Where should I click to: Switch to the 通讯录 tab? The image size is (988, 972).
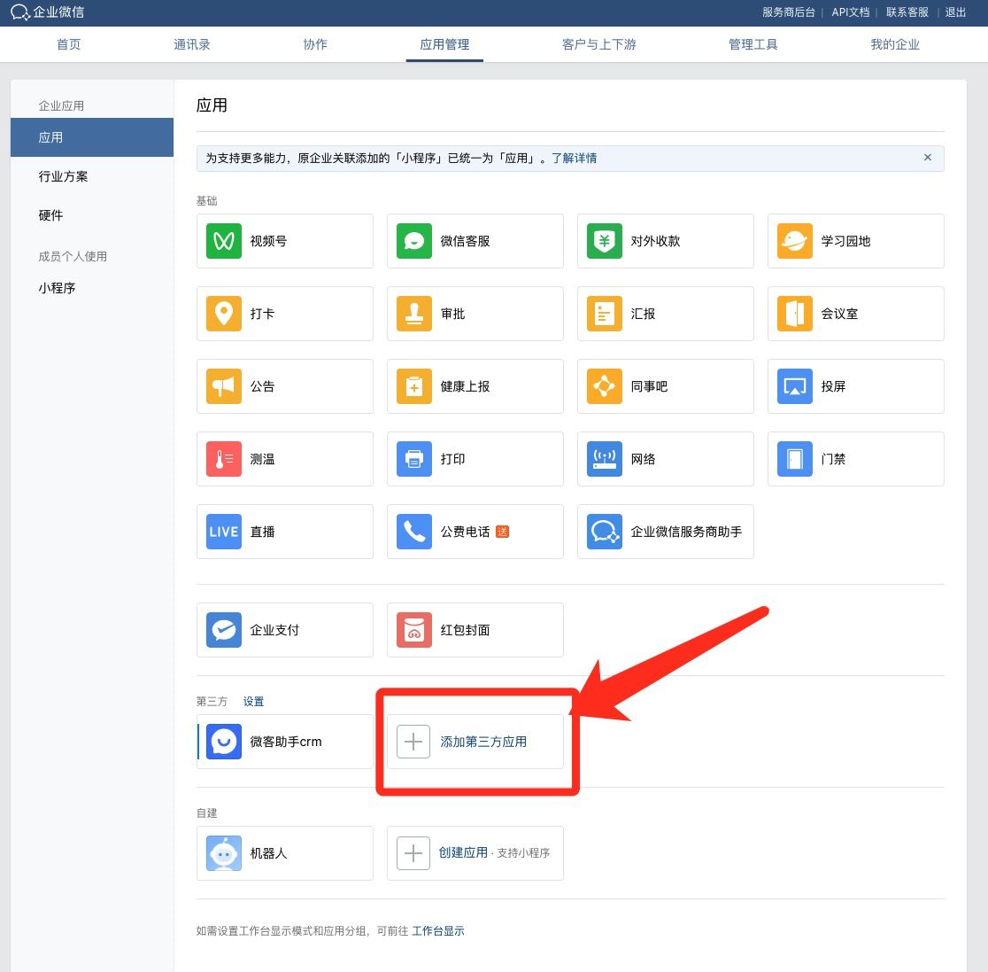coord(192,44)
